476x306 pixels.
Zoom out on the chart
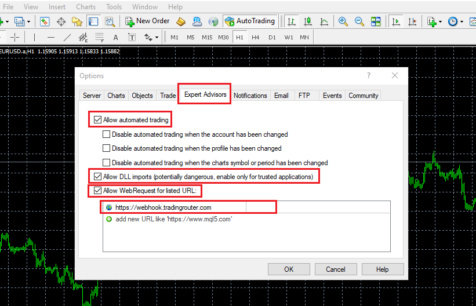click(359, 21)
